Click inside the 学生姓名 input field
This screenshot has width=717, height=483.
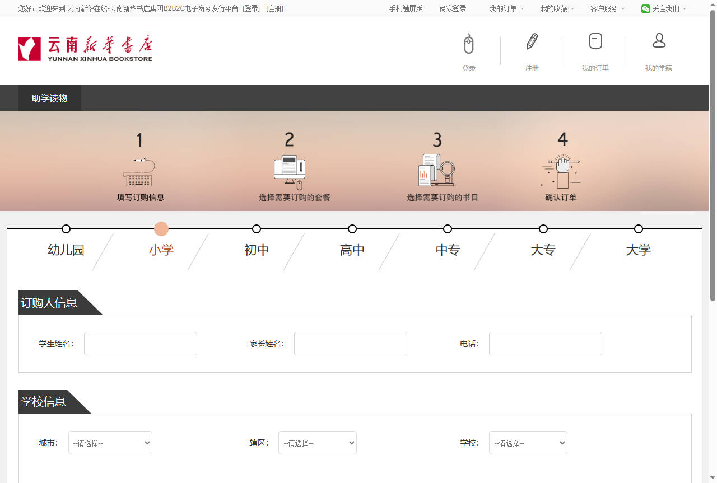pyautogui.click(x=140, y=343)
